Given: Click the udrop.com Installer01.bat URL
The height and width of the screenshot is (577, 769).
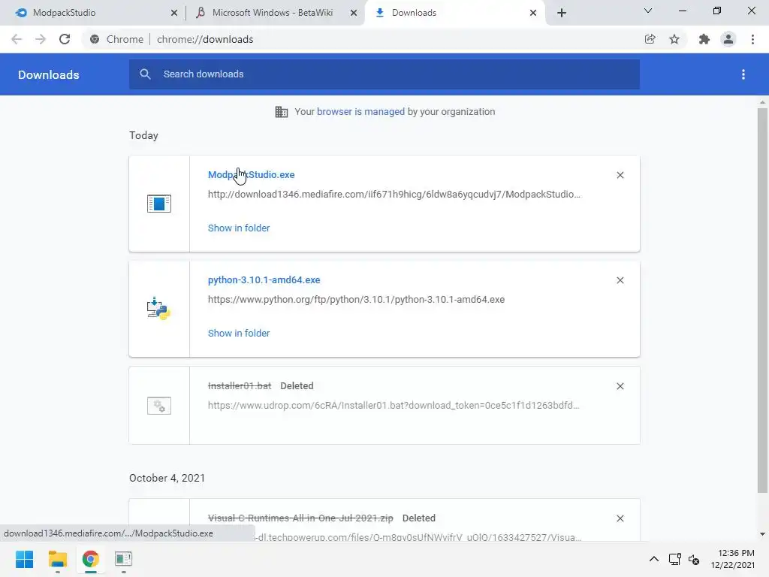Looking at the screenshot, I should pyautogui.click(x=394, y=405).
